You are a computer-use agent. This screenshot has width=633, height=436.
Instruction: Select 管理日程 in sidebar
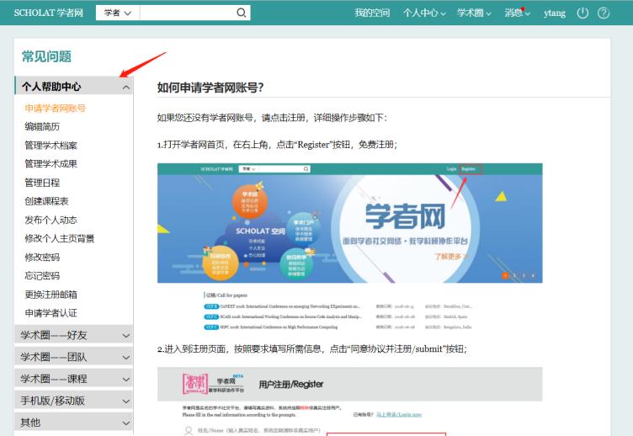click(42, 183)
